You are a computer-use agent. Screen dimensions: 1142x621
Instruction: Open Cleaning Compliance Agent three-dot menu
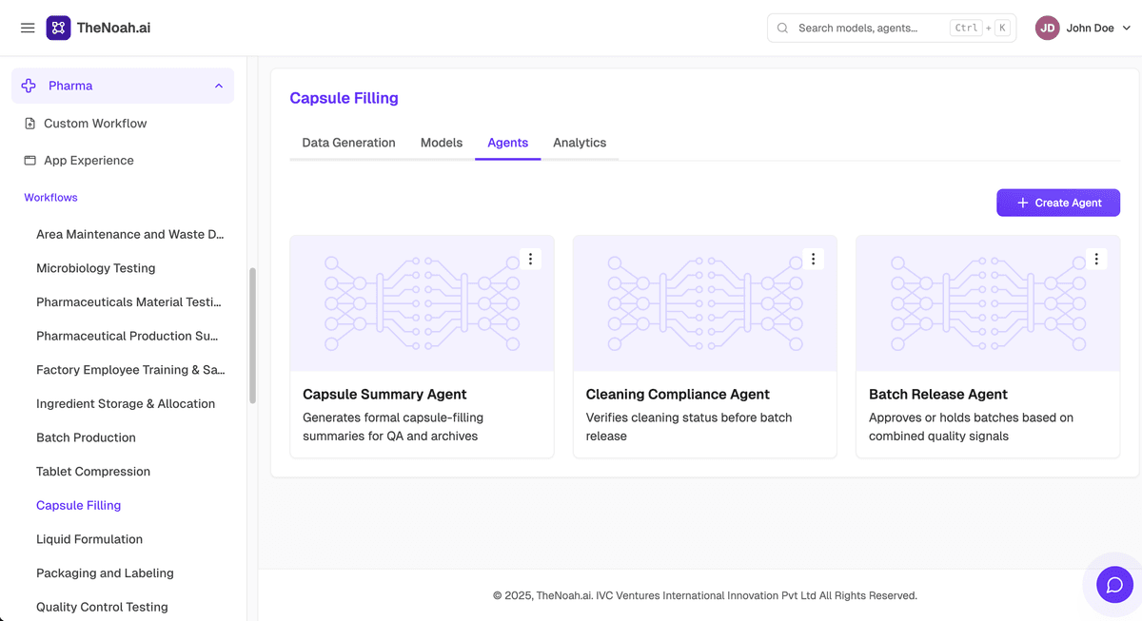pos(813,259)
